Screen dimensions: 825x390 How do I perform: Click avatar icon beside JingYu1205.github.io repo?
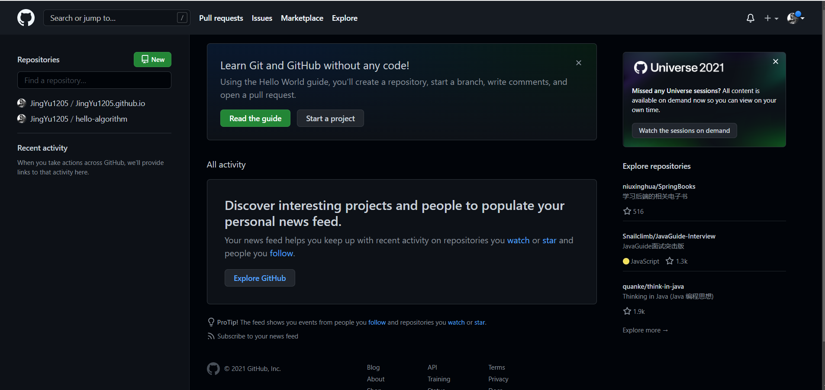pyautogui.click(x=22, y=103)
